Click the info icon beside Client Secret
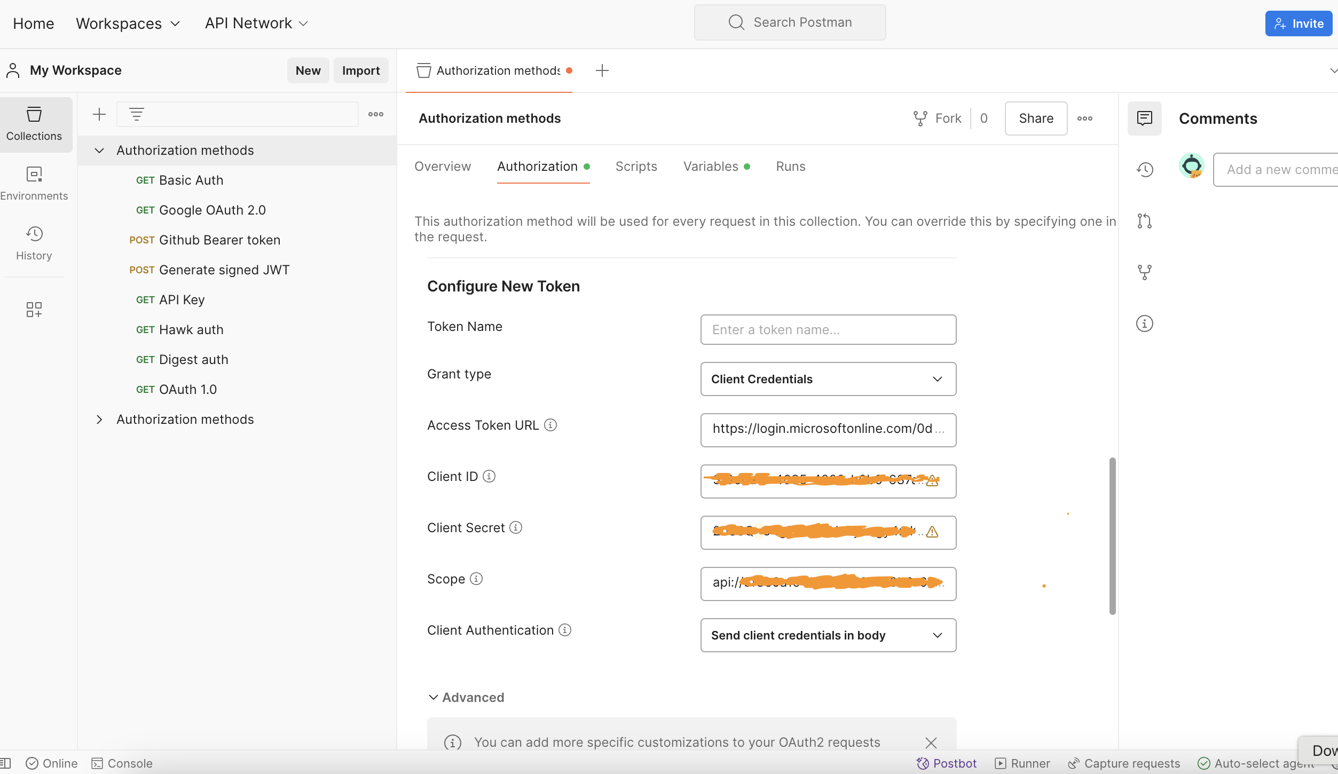 pyautogui.click(x=515, y=527)
